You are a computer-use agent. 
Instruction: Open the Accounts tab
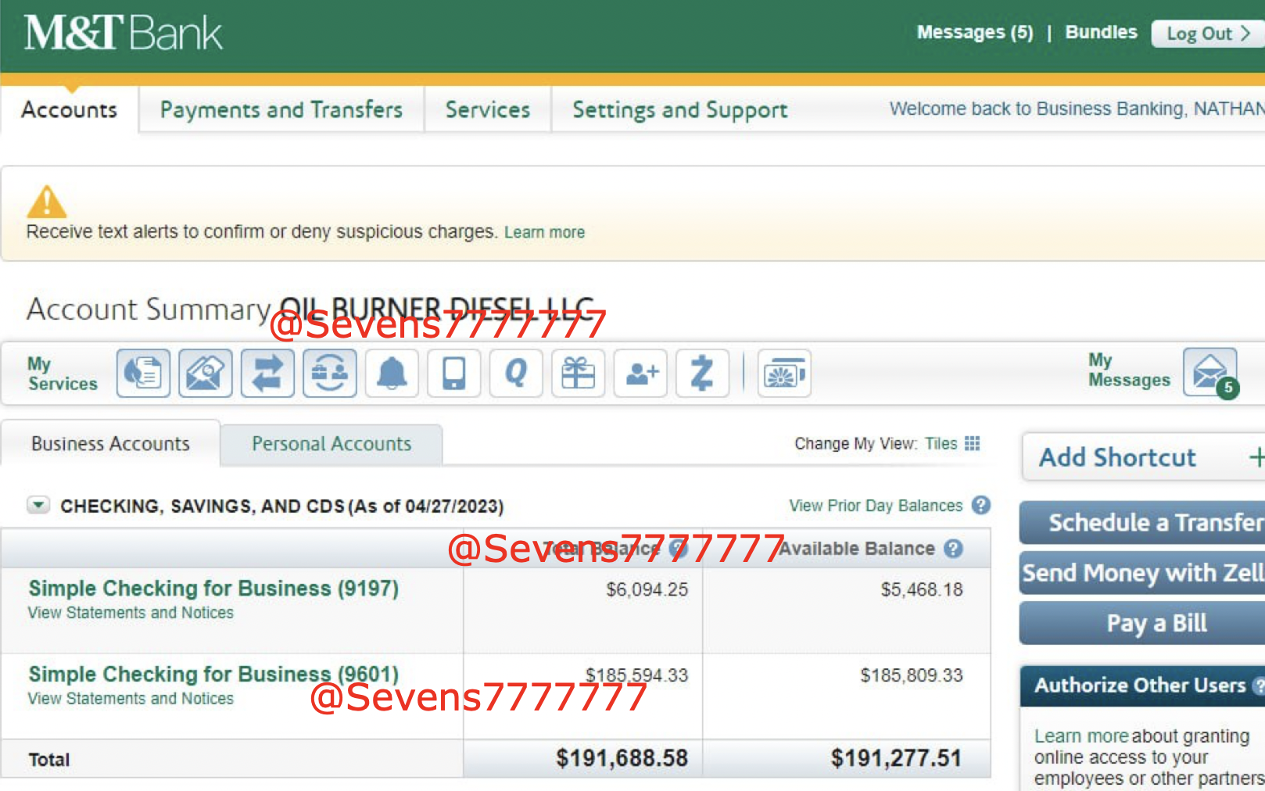coord(70,109)
